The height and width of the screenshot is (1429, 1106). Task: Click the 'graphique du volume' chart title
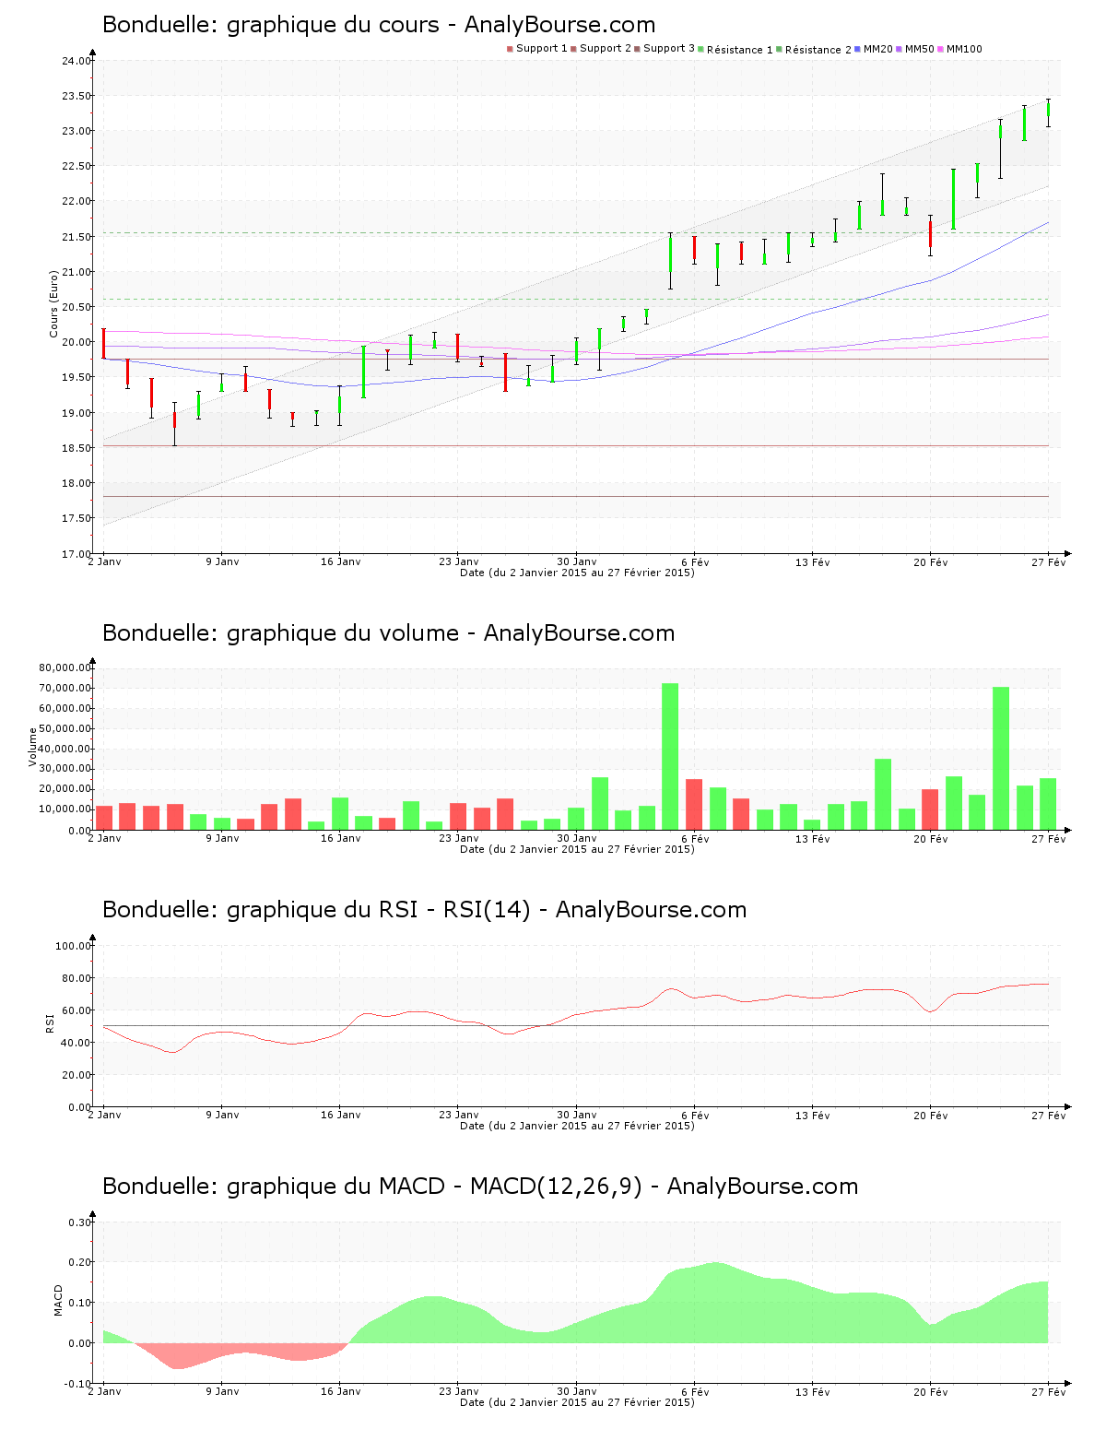click(x=388, y=633)
